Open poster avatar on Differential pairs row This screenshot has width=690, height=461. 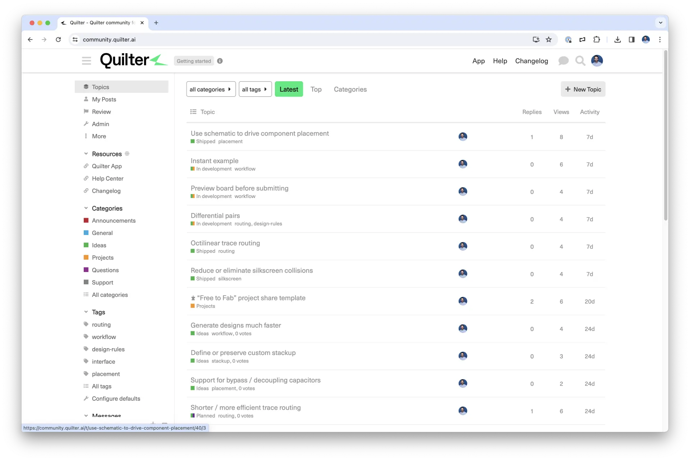pos(463,219)
